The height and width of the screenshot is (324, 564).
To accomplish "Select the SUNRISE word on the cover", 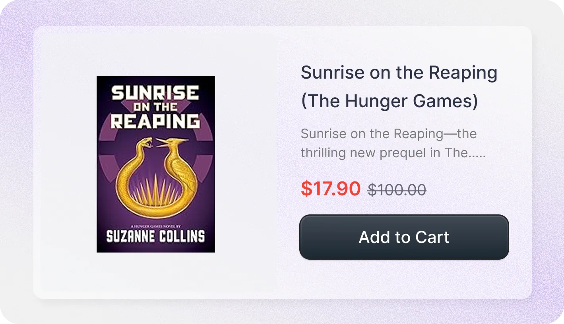I will 155,93.
